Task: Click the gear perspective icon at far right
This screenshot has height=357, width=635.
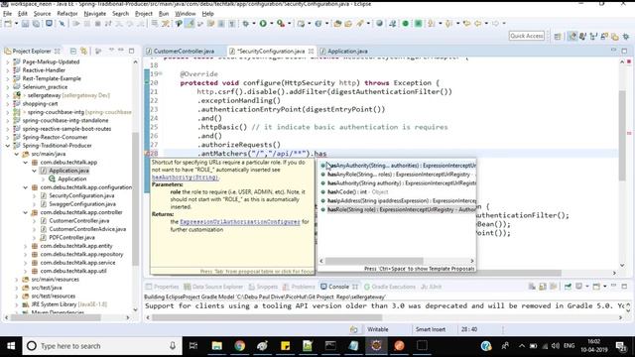Action: point(626,37)
